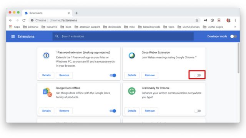Click the red extension icon in toolbar
This screenshot has height=138, width=246.
coord(219,20)
